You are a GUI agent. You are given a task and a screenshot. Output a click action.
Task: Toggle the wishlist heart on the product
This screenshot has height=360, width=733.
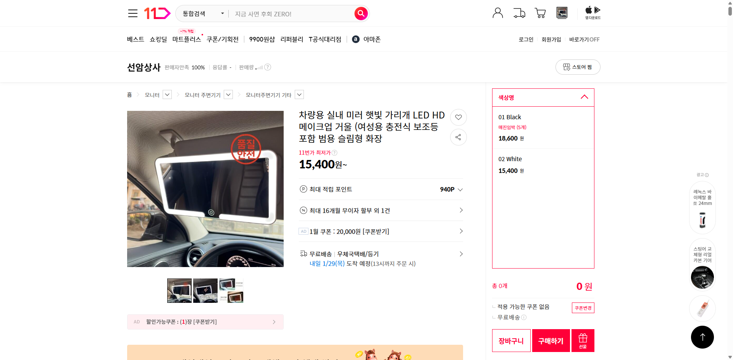click(x=458, y=117)
